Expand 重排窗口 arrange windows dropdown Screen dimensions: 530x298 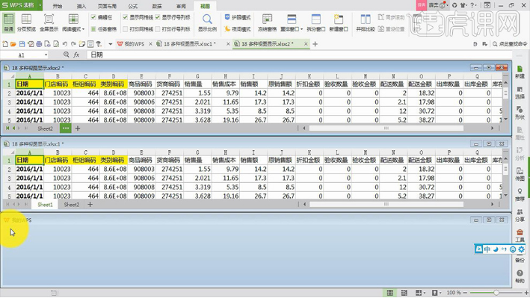[x=301, y=29]
